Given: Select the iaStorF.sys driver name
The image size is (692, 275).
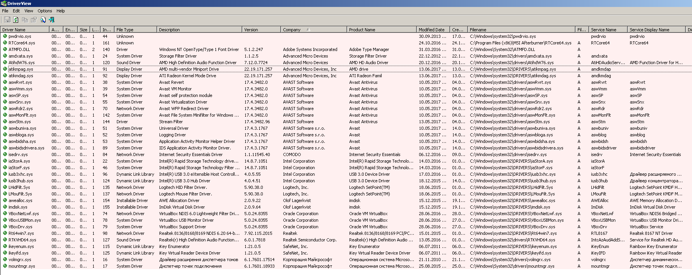Looking at the screenshot, I should click(19, 168).
